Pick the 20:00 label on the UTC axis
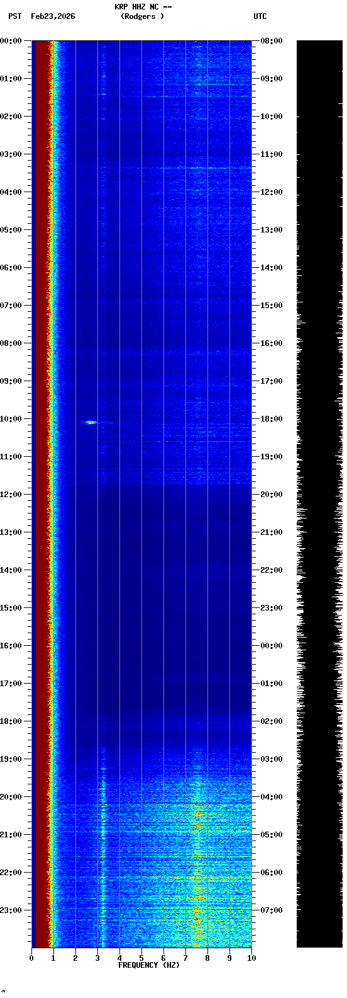 (272, 495)
